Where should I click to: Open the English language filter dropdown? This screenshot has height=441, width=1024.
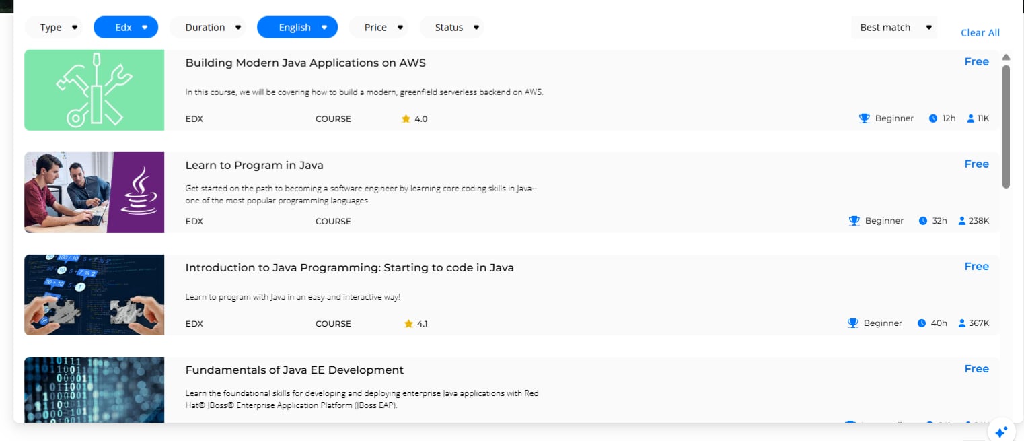tap(297, 28)
